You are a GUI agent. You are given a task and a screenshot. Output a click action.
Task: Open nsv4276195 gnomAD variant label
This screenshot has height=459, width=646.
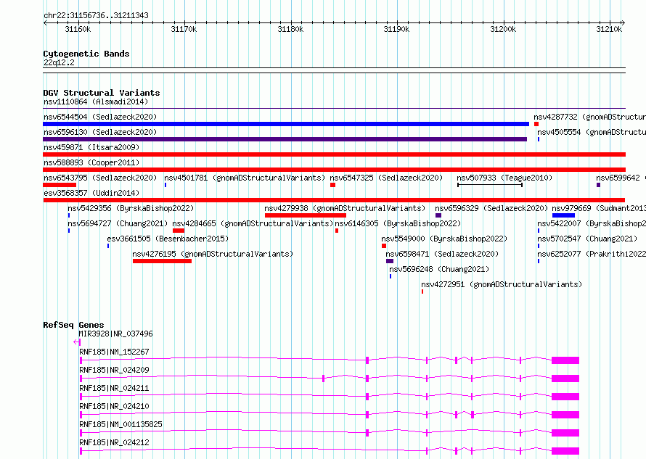point(213,254)
